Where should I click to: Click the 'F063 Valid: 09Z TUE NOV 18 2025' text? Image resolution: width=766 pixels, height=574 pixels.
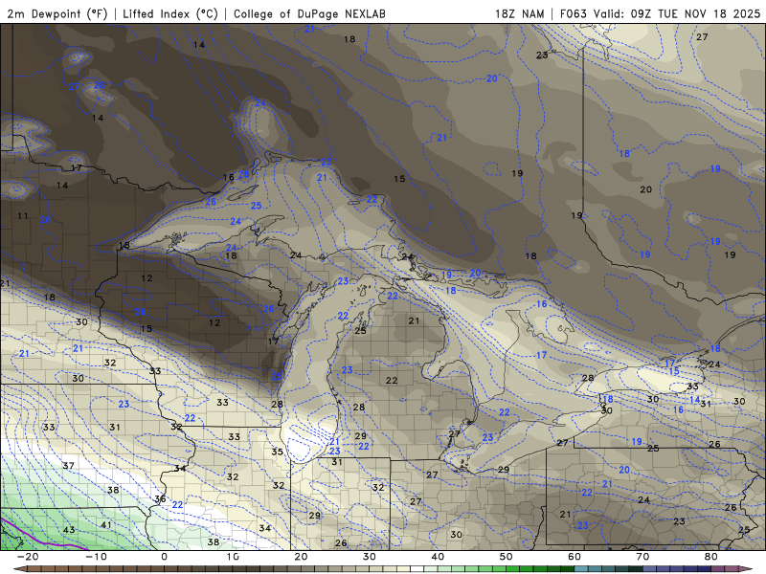[660, 13]
